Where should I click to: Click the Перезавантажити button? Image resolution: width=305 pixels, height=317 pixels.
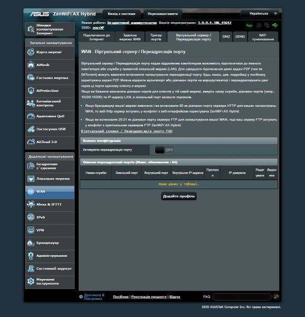click(163, 14)
